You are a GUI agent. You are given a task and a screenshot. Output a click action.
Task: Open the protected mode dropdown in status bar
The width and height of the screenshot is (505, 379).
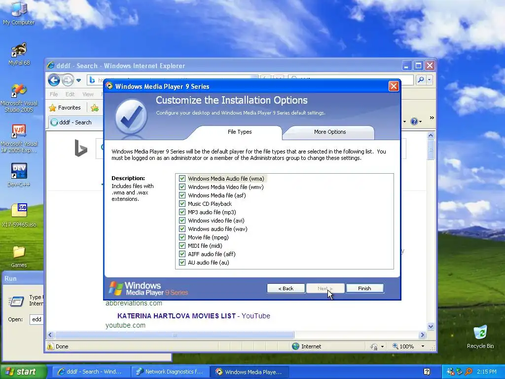tap(382, 347)
